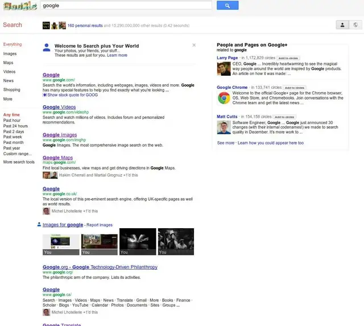Screen dimensions: 364x326
Task: Open the Google www.google.co.uk result
Action: tap(51, 189)
